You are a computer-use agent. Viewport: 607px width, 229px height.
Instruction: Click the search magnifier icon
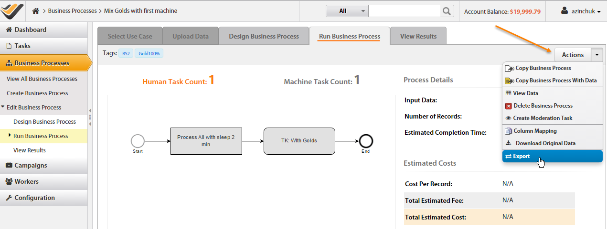click(447, 11)
